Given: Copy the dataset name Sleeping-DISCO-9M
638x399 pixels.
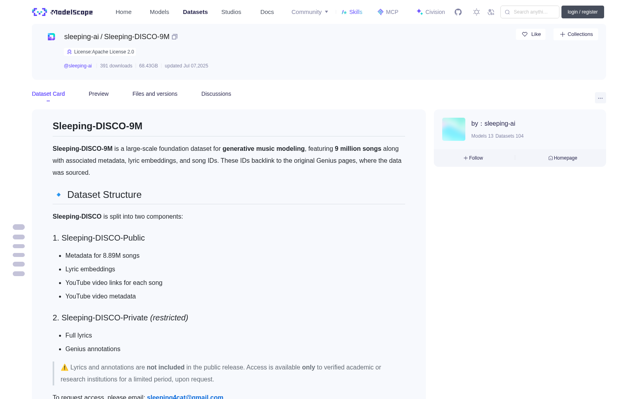Looking at the screenshot, I should tap(175, 37).
